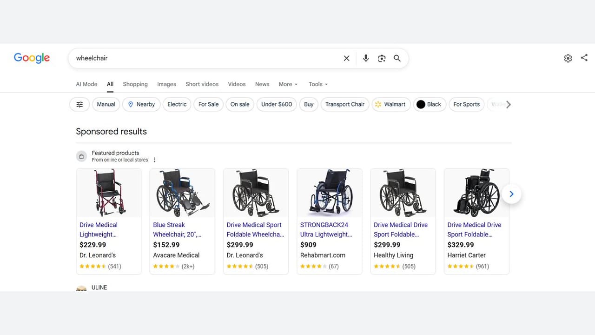Apply the For Sports filter chip
This screenshot has height=335, width=595.
click(x=466, y=104)
